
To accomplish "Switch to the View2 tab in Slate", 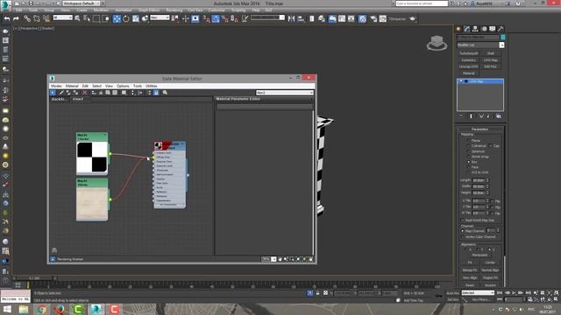I will point(78,99).
